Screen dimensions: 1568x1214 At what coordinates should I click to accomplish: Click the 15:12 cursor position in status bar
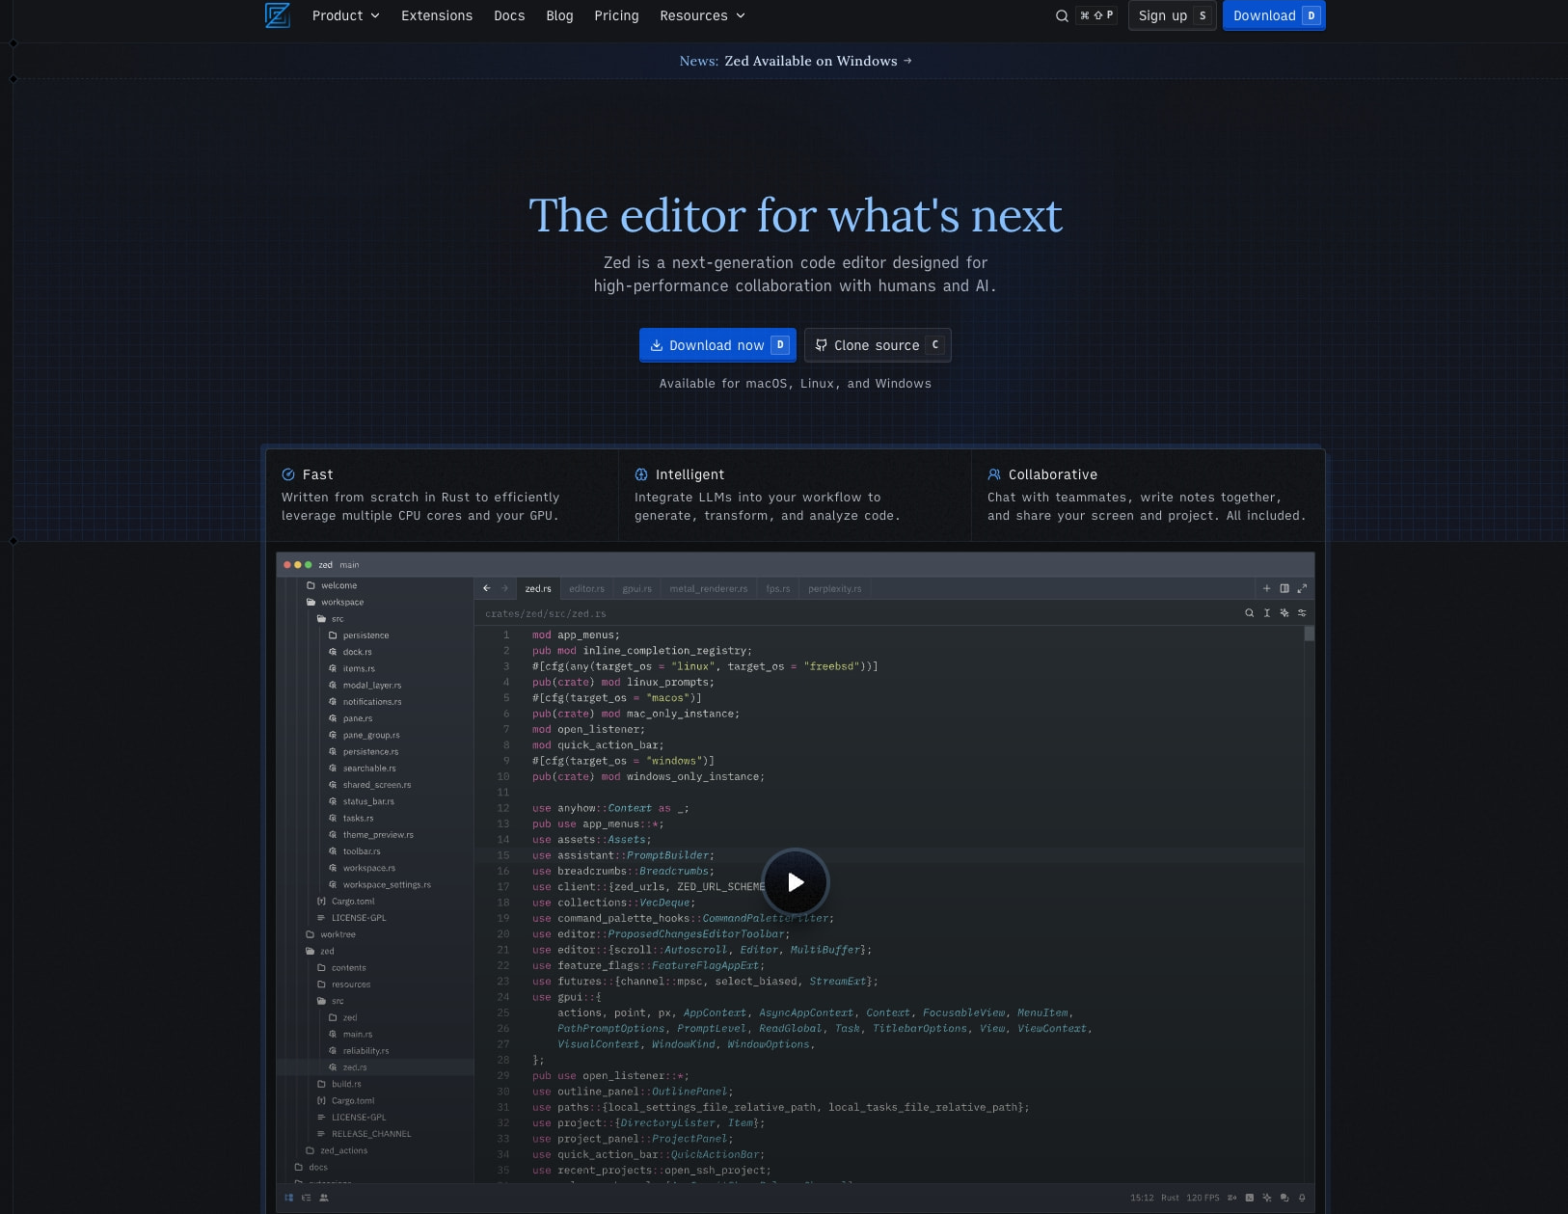coord(1142,1198)
